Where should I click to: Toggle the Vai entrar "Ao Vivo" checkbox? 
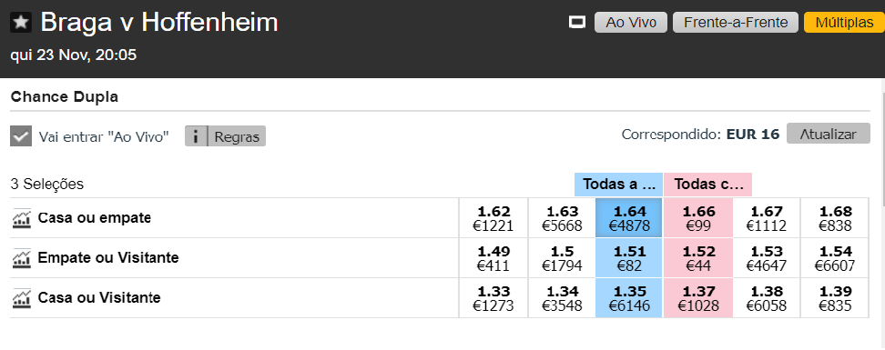click(21, 135)
